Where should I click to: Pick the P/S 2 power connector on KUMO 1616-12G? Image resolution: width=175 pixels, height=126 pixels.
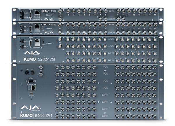click(x=22, y=31)
